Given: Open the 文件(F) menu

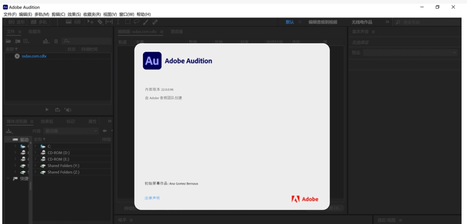Looking at the screenshot, I should pos(10,14).
